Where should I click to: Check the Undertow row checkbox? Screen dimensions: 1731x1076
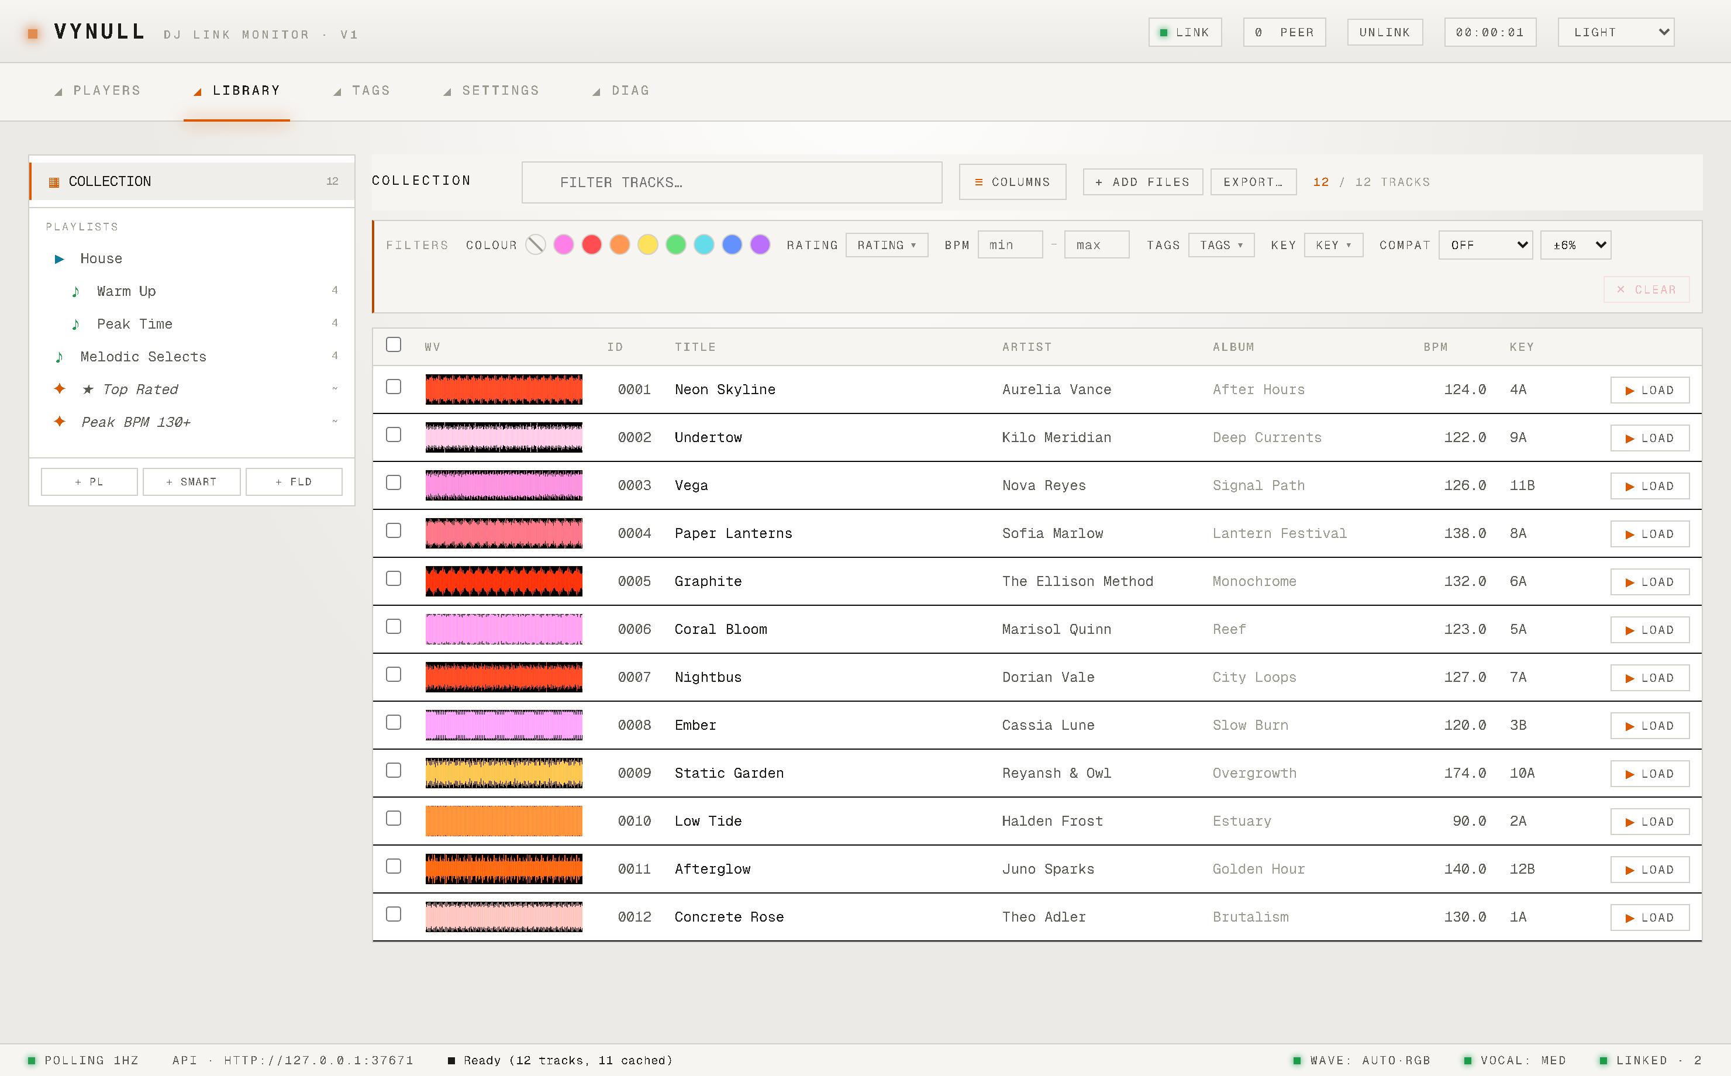pyautogui.click(x=394, y=435)
